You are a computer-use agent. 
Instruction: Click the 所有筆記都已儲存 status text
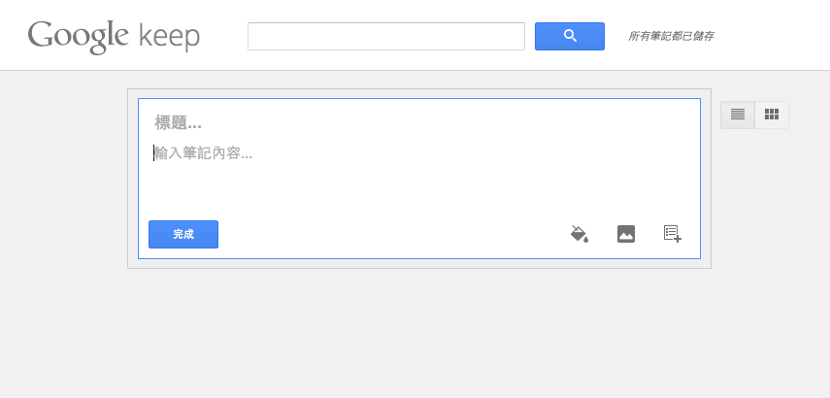click(x=671, y=37)
